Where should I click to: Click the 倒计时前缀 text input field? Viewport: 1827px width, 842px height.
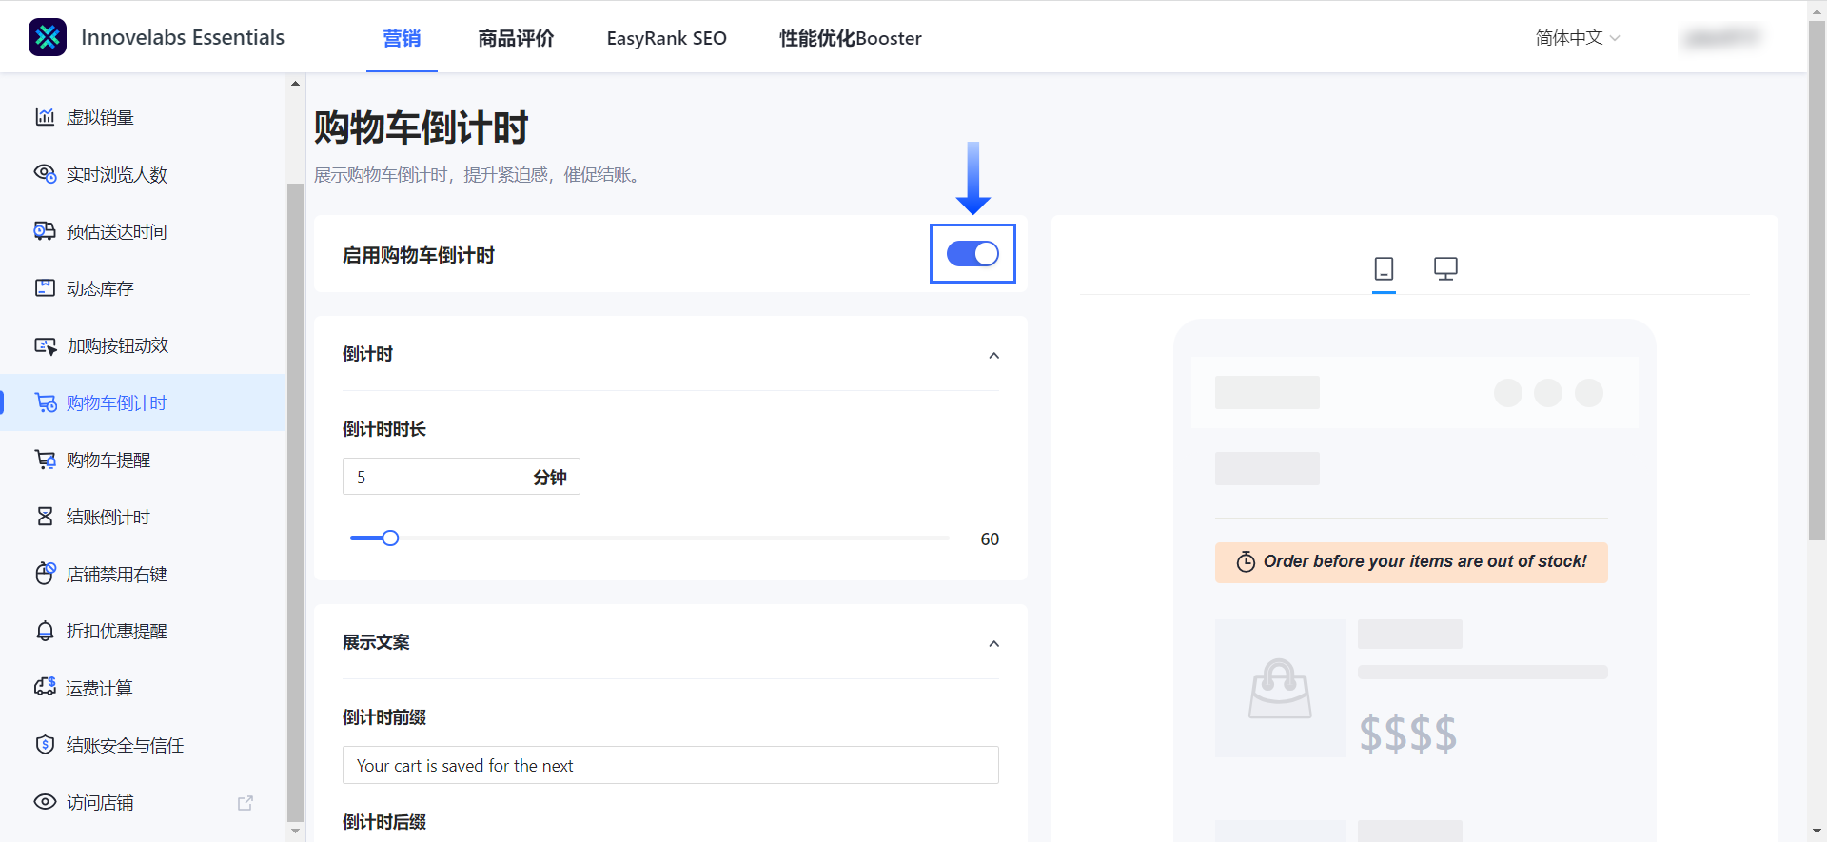(x=670, y=765)
